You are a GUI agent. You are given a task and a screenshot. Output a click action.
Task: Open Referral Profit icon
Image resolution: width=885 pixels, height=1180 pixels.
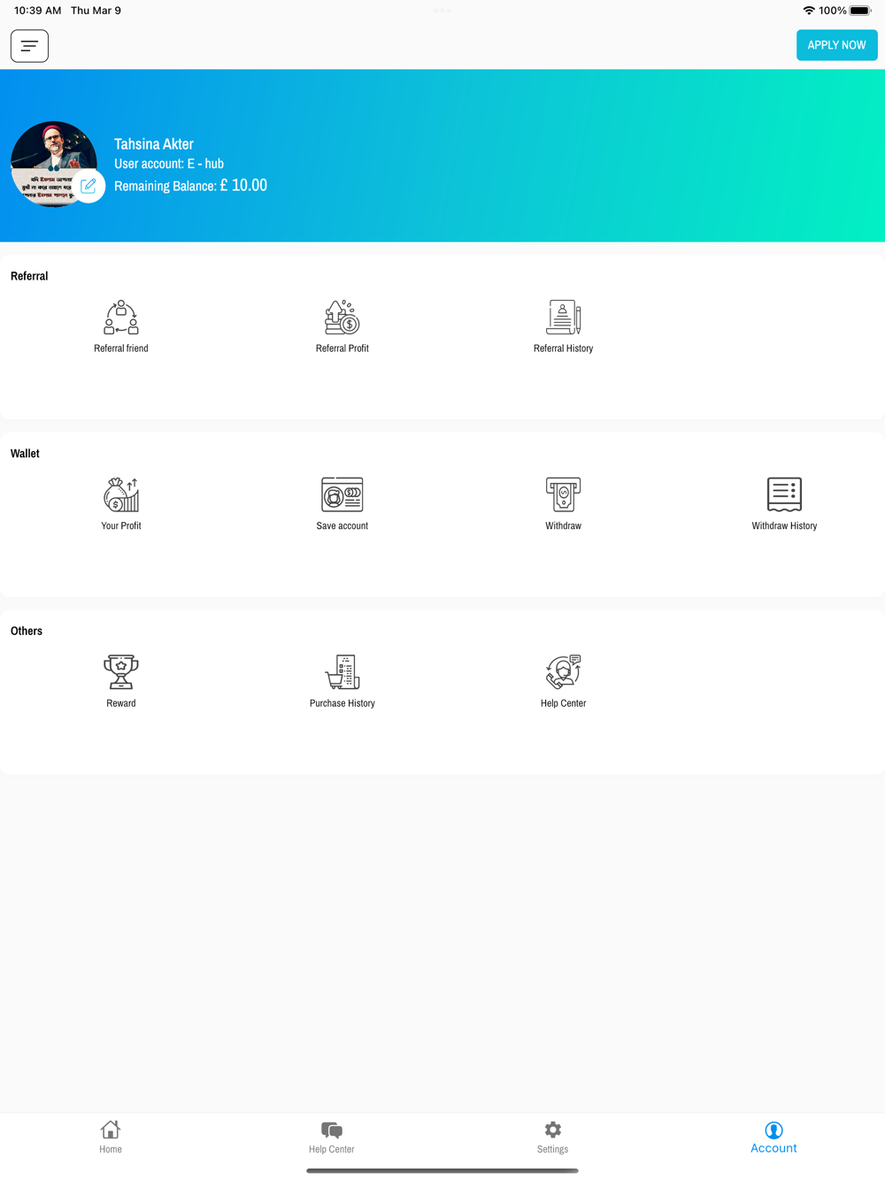(342, 318)
